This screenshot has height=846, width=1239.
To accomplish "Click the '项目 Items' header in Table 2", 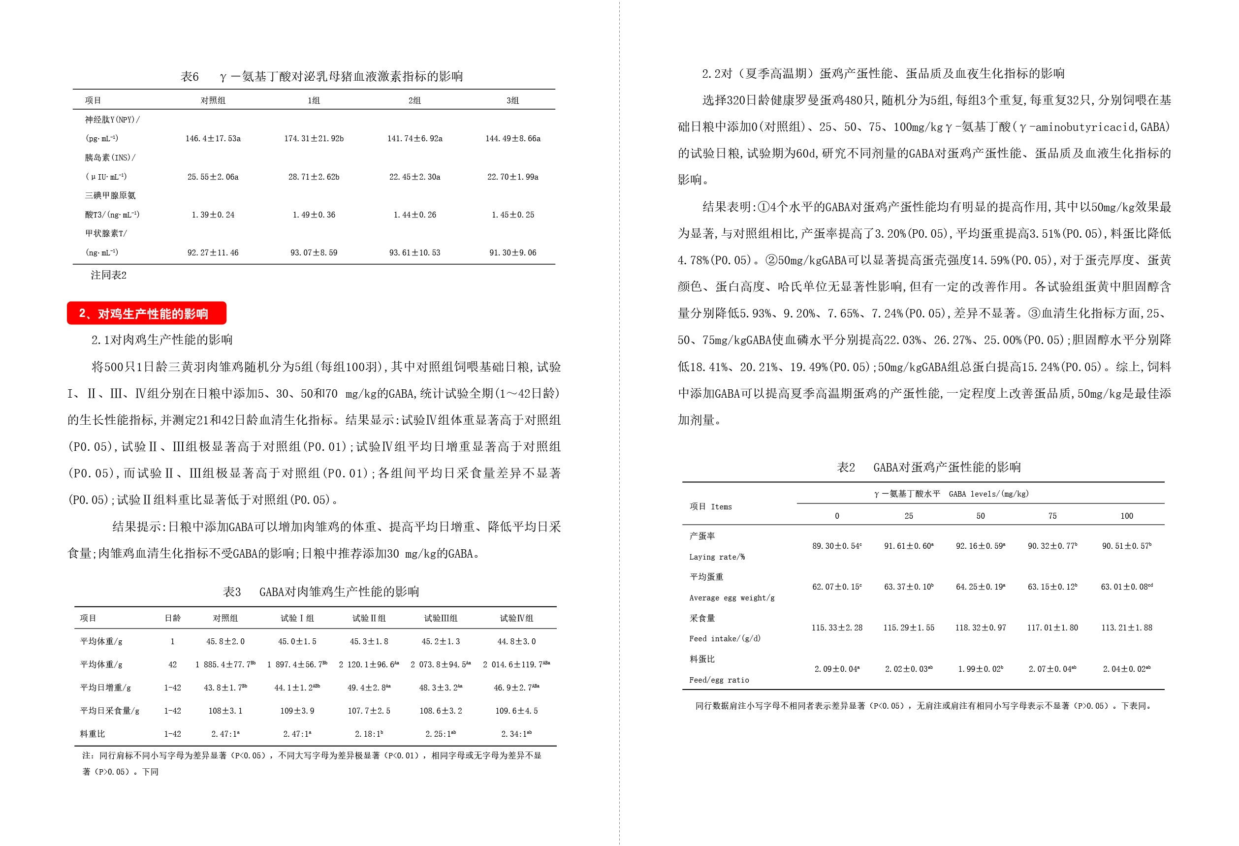I will point(711,506).
